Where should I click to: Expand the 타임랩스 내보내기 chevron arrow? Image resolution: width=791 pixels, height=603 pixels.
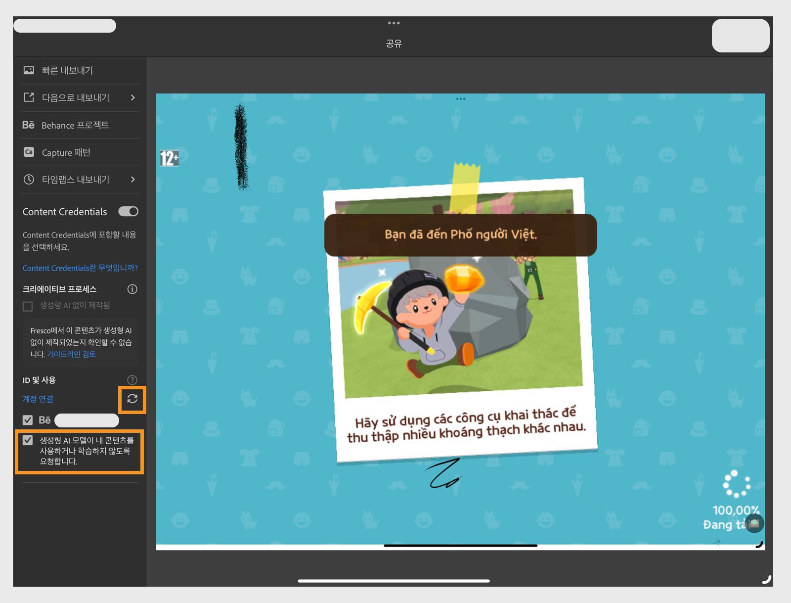click(132, 179)
